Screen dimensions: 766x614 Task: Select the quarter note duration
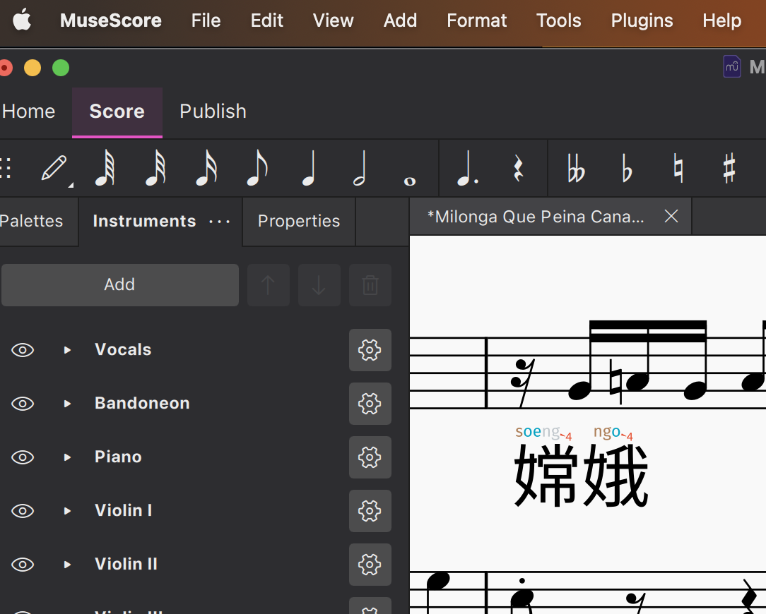point(308,168)
